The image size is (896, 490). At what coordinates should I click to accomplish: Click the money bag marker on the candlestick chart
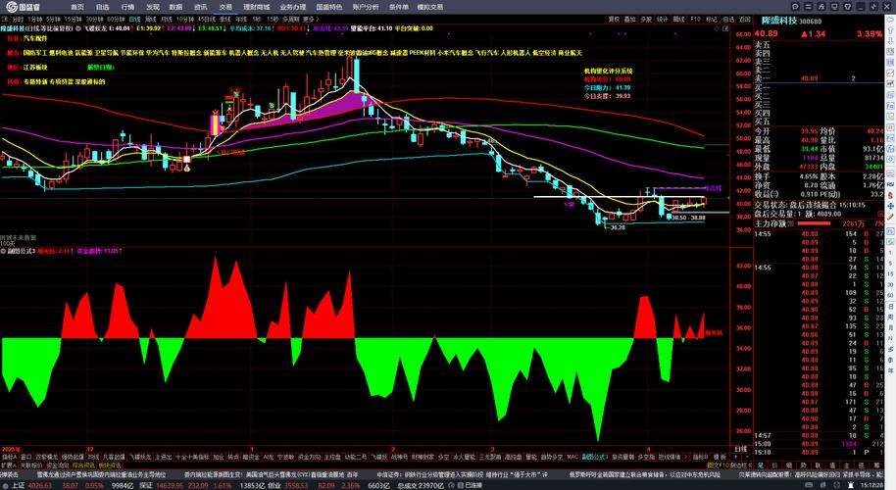186,168
